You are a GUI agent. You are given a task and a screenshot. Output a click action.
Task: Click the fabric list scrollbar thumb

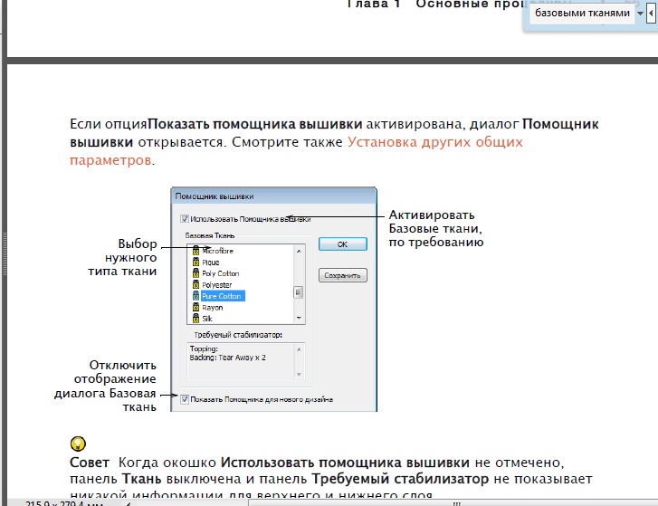tap(299, 292)
